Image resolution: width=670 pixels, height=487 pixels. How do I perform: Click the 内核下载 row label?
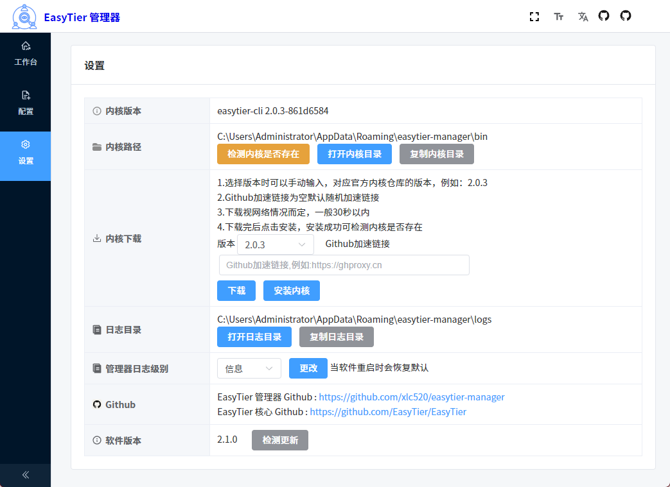coord(123,239)
